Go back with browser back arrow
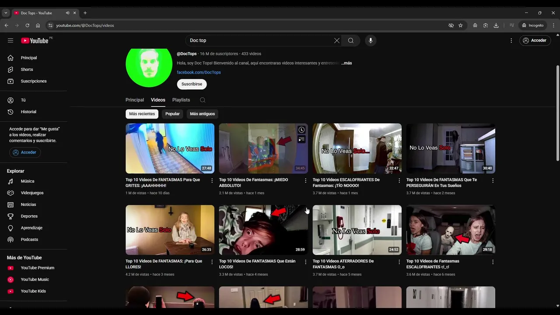The height and width of the screenshot is (315, 560). point(6,25)
